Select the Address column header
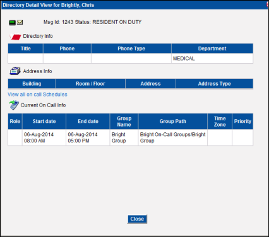 coord(150,84)
